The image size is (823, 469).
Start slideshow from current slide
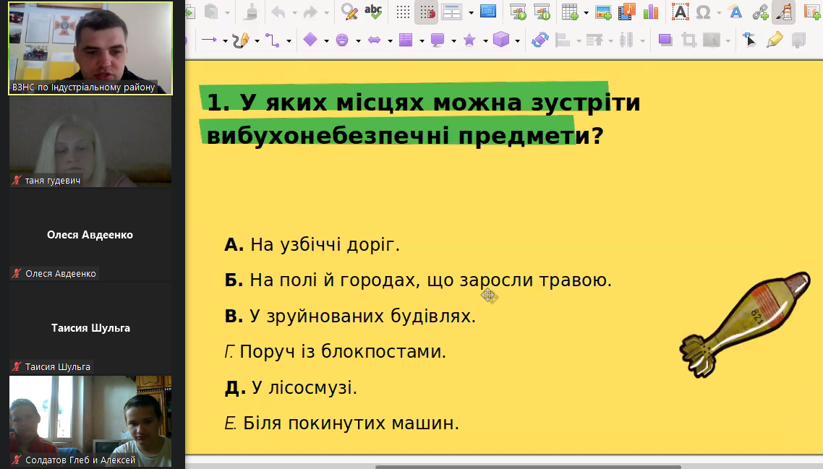542,12
